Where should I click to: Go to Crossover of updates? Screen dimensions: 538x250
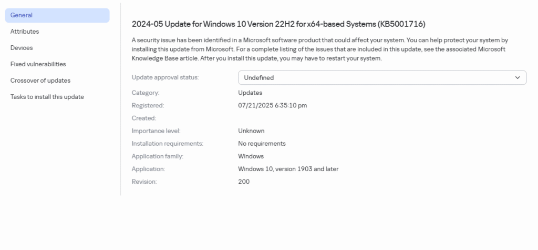40,81
